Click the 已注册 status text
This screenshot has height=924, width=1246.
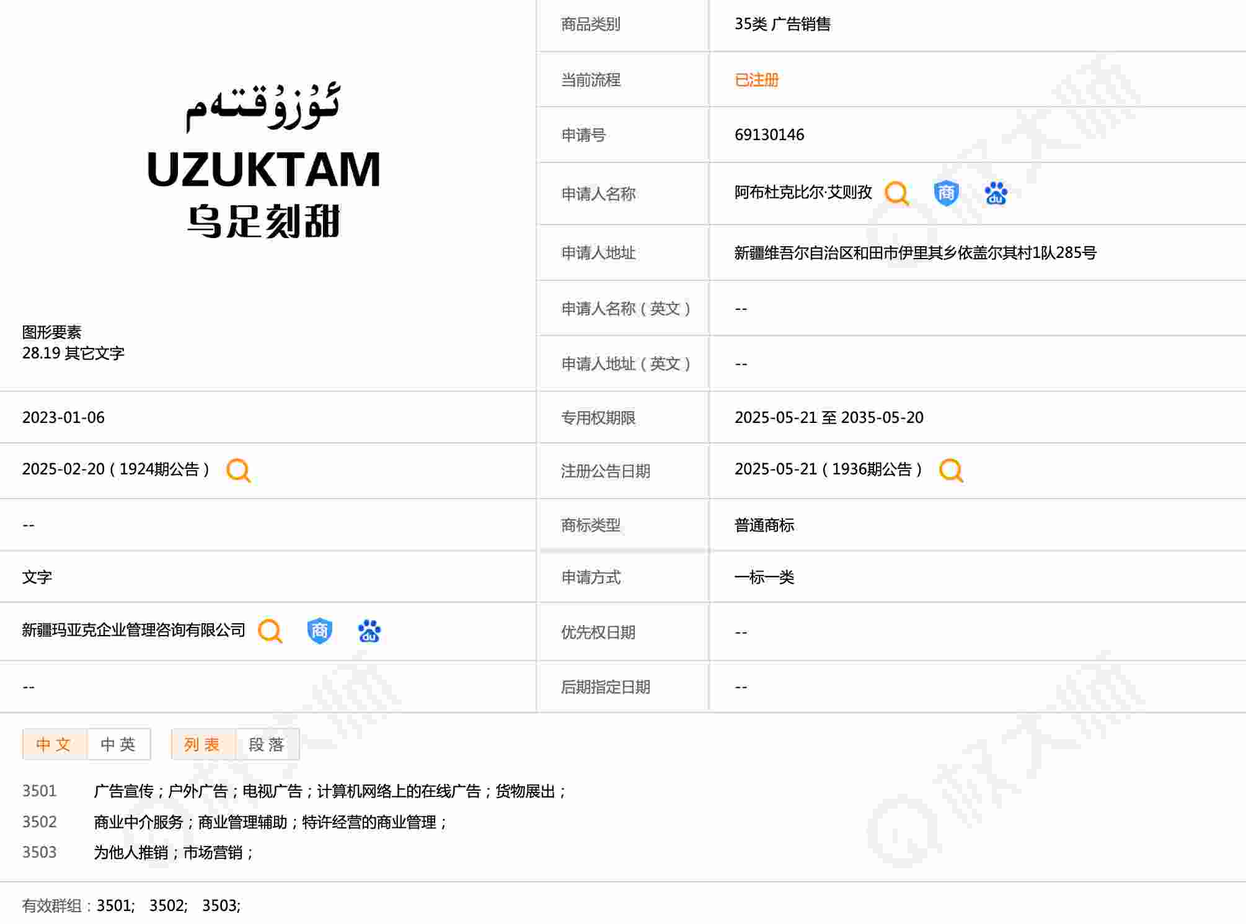tap(756, 79)
